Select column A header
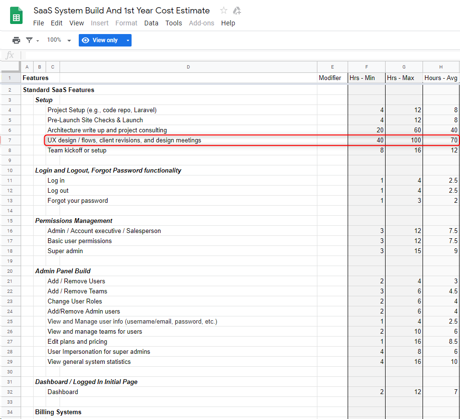 (x=27, y=67)
